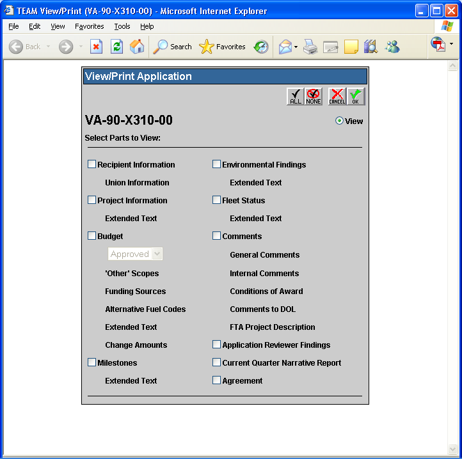Click General Comments label
This screenshot has width=462, height=459.
click(264, 254)
